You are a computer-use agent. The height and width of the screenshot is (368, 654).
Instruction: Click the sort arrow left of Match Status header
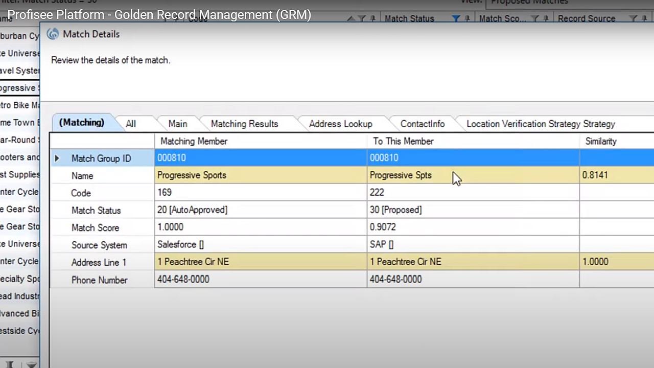pyautogui.click(x=352, y=19)
